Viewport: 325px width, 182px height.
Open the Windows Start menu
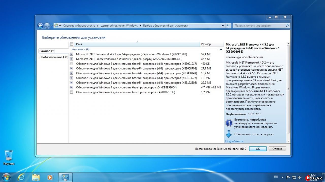click(x=6, y=177)
